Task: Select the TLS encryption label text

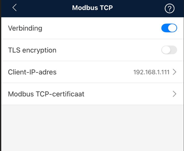Action: (x=32, y=50)
